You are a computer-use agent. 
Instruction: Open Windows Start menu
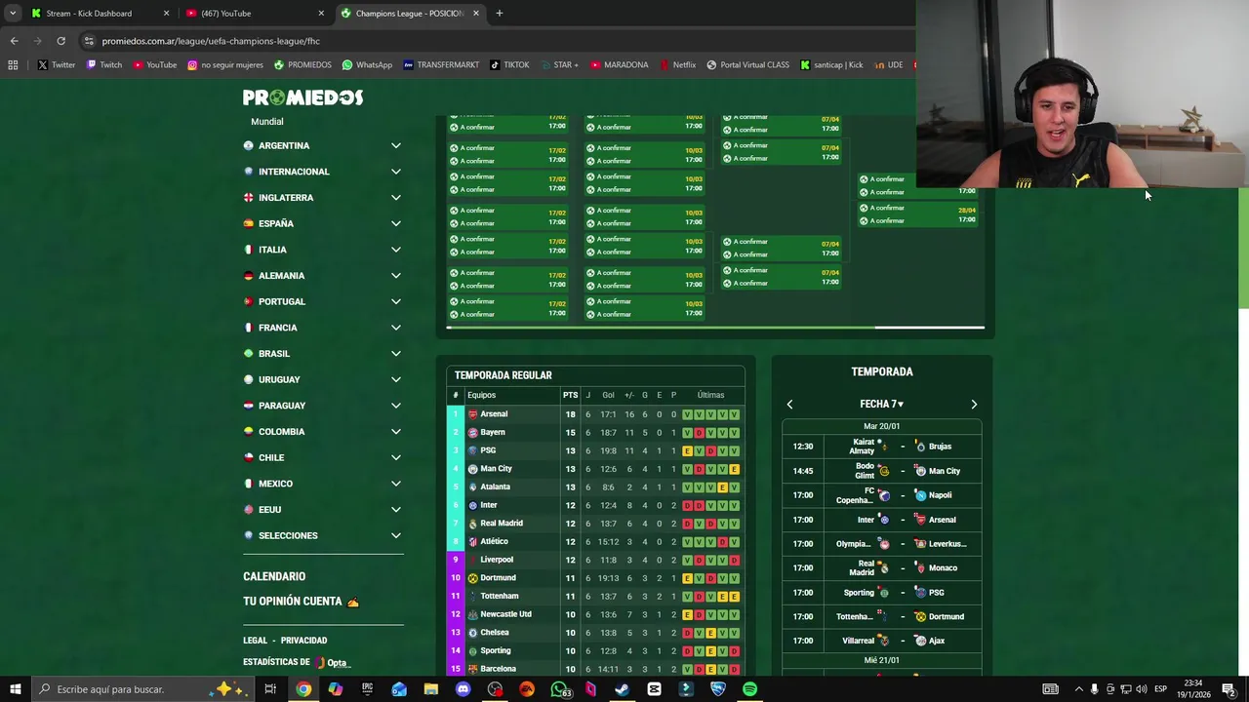(x=16, y=689)
